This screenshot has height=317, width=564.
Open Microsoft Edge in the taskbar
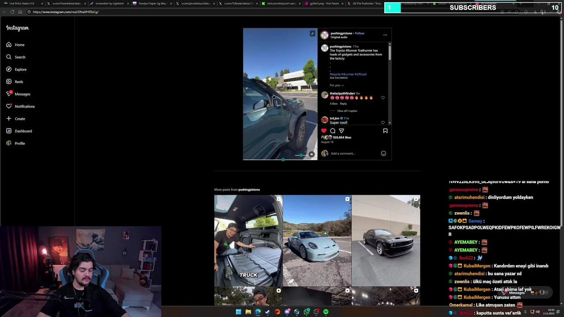coord(258,312)
